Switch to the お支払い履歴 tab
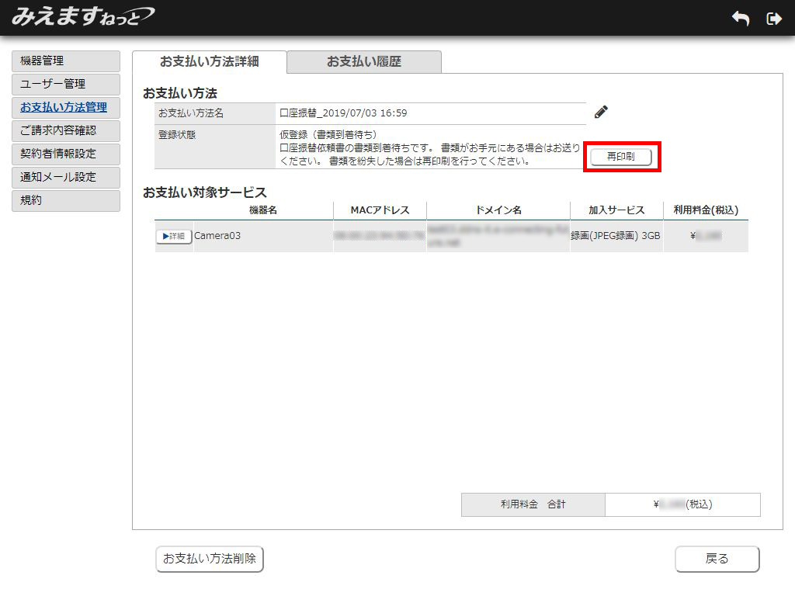The image size is (795, 596). pos(363,61)
